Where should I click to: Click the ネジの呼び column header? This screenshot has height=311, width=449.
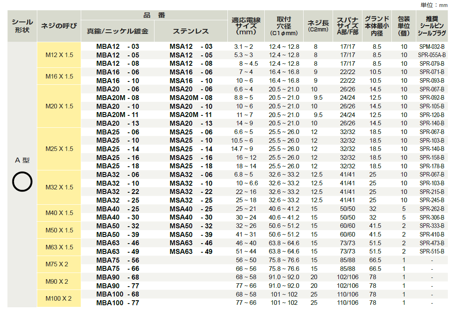pyautogui.click(x=59, y=26)
